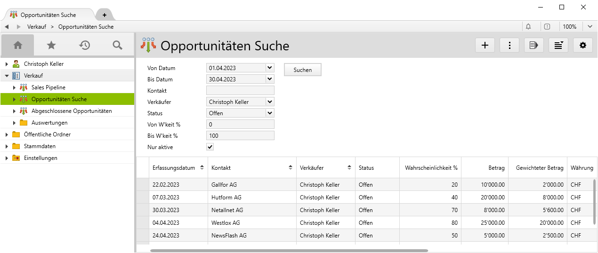Viewport: 598px width, 253px height.
Task: Sort by Erfassungsdatum column arrows
Action: pyautogui.click(x=202, y=168)
